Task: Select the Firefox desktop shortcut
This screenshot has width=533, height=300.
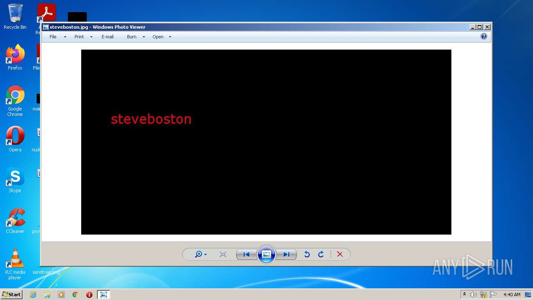Action: [15, 57]
